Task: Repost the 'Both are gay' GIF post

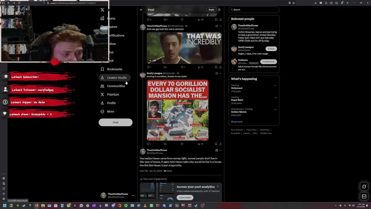Action: tap(165, 67)
